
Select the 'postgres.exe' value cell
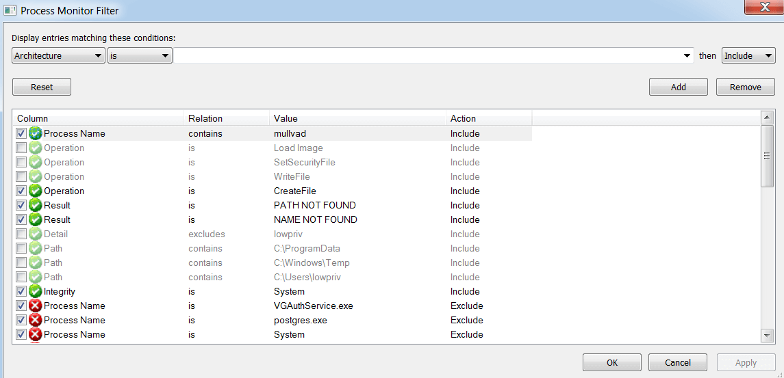click(301, 320)
